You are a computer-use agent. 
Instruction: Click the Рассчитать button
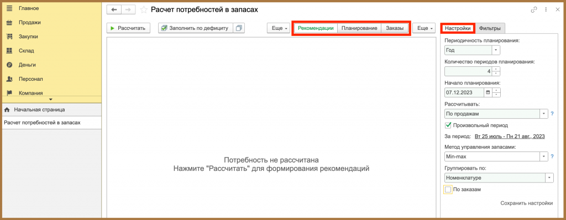(x=128, y=28)
